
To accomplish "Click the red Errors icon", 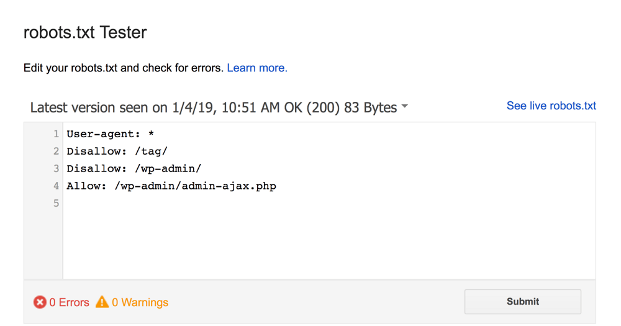I will coord(40,302).
